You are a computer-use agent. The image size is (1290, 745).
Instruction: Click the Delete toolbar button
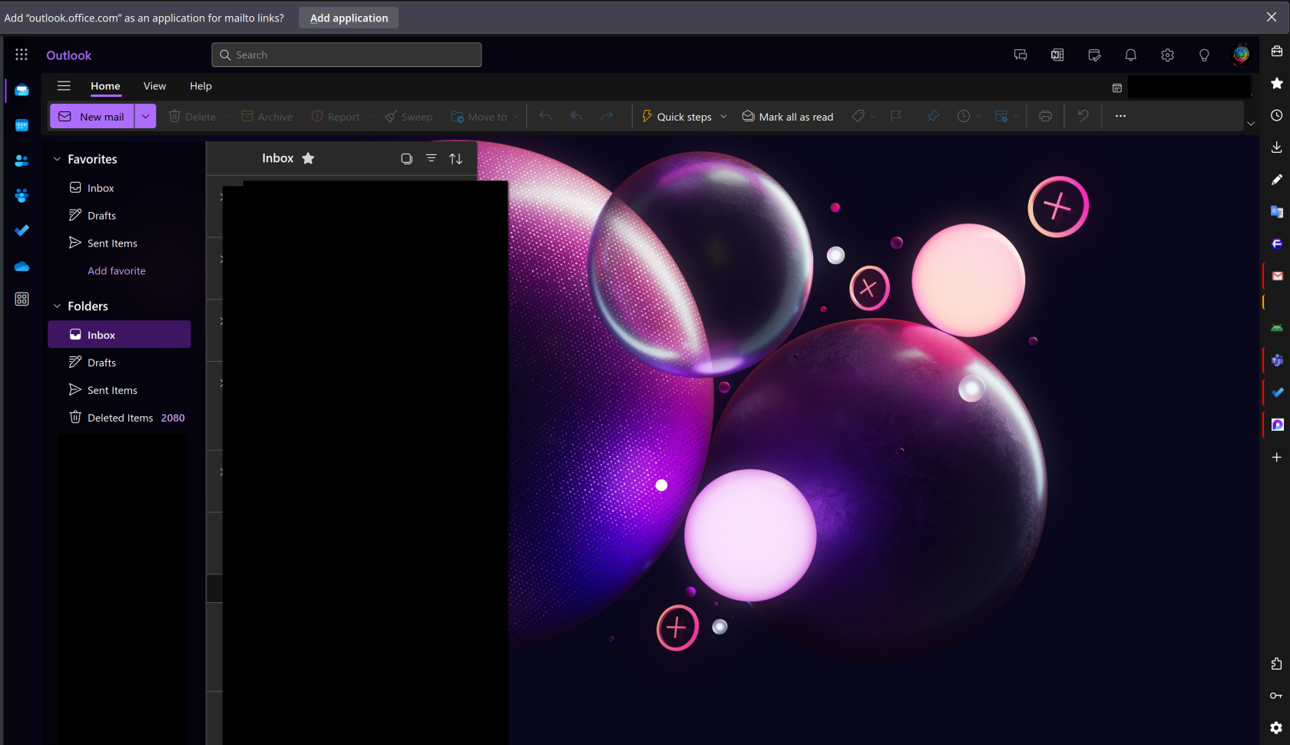(192, 117)
